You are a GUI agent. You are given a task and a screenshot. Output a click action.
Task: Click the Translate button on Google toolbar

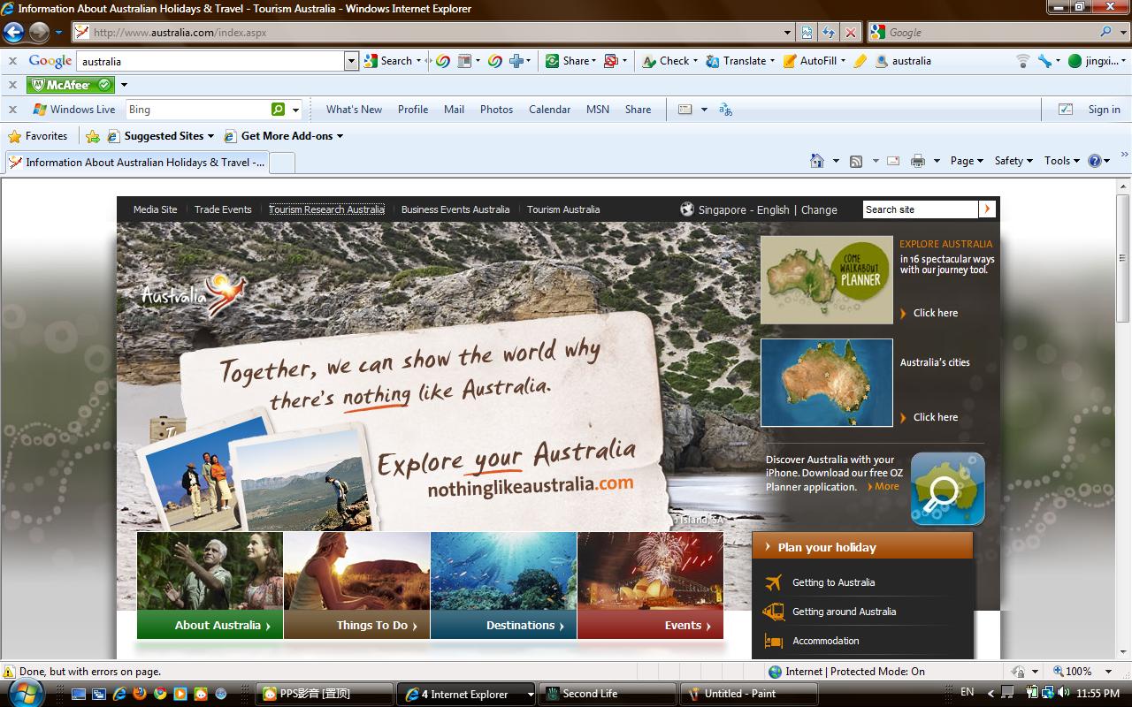(739, 61)
